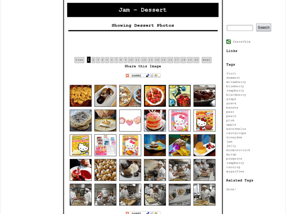Go to page 20 of photos
286x214 pixels.
(x=196, y=60)
